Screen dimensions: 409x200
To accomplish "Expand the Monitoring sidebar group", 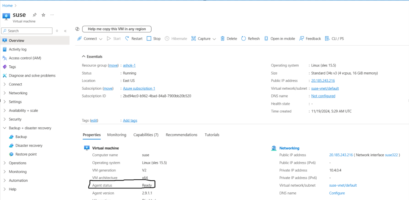I will (x=5, y=172).
